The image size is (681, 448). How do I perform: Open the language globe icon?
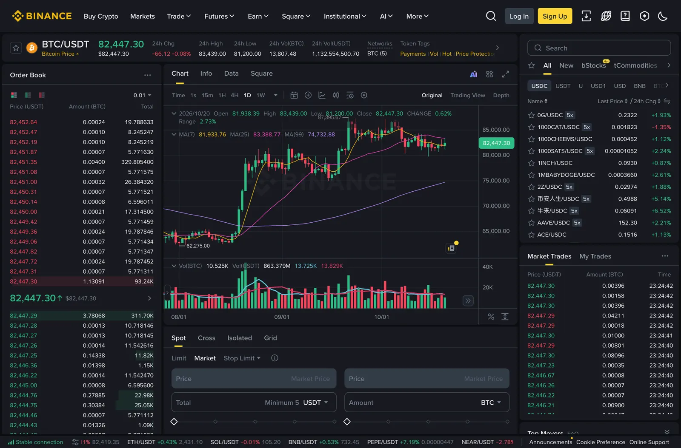coord(606,16)
